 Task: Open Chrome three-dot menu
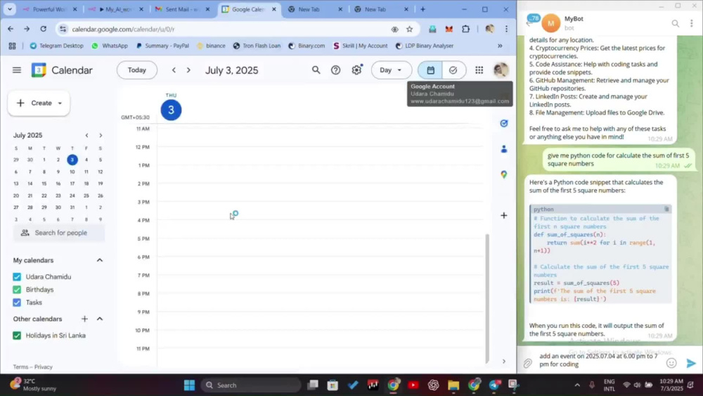click(x=507, y=29)
